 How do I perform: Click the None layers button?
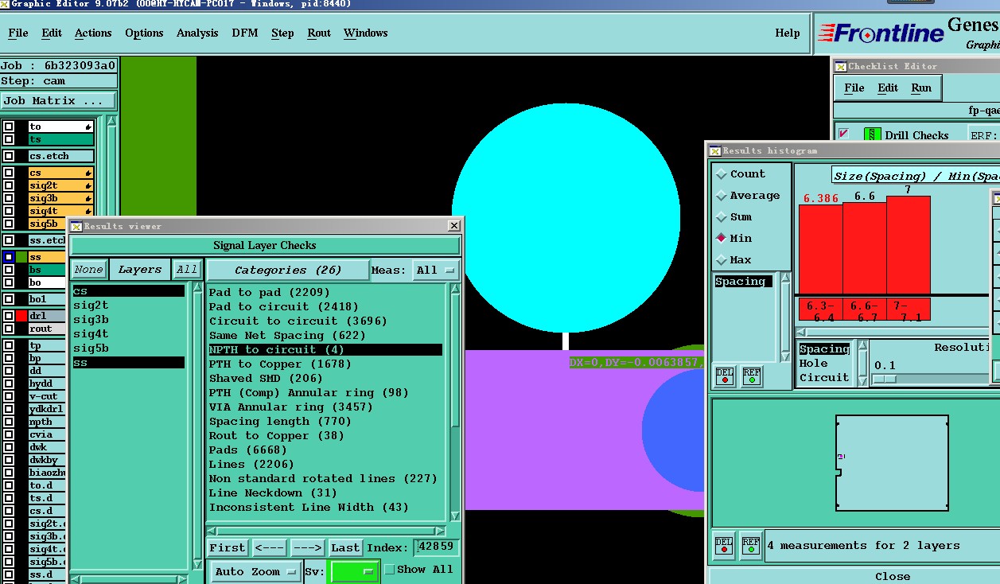click(x=88, y=270)
